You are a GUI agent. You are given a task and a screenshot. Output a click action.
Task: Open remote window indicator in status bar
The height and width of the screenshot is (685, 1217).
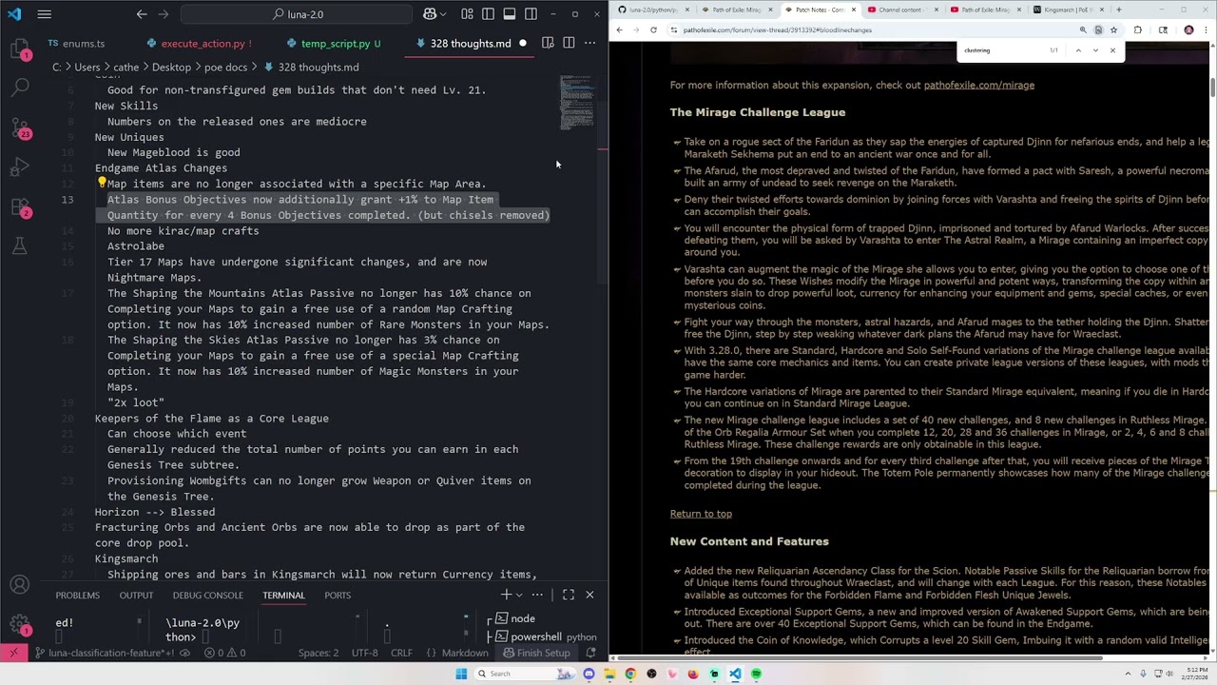click(x=13, y=653)
